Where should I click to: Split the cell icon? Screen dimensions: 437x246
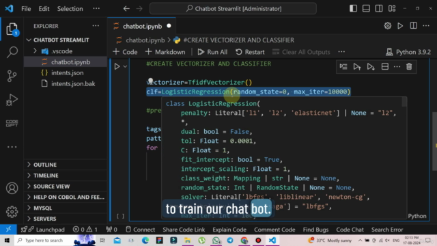385,66
